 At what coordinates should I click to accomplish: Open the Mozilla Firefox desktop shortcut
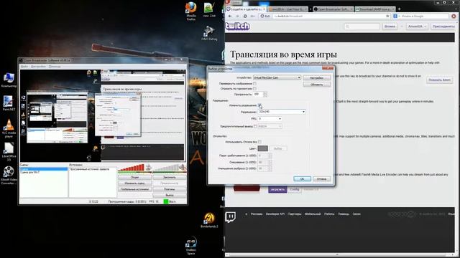(x=191, y=11)
